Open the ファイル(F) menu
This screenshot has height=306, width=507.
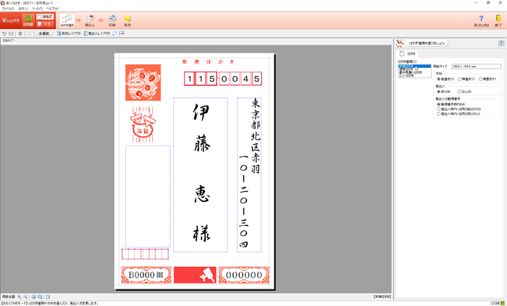point(8,9)
